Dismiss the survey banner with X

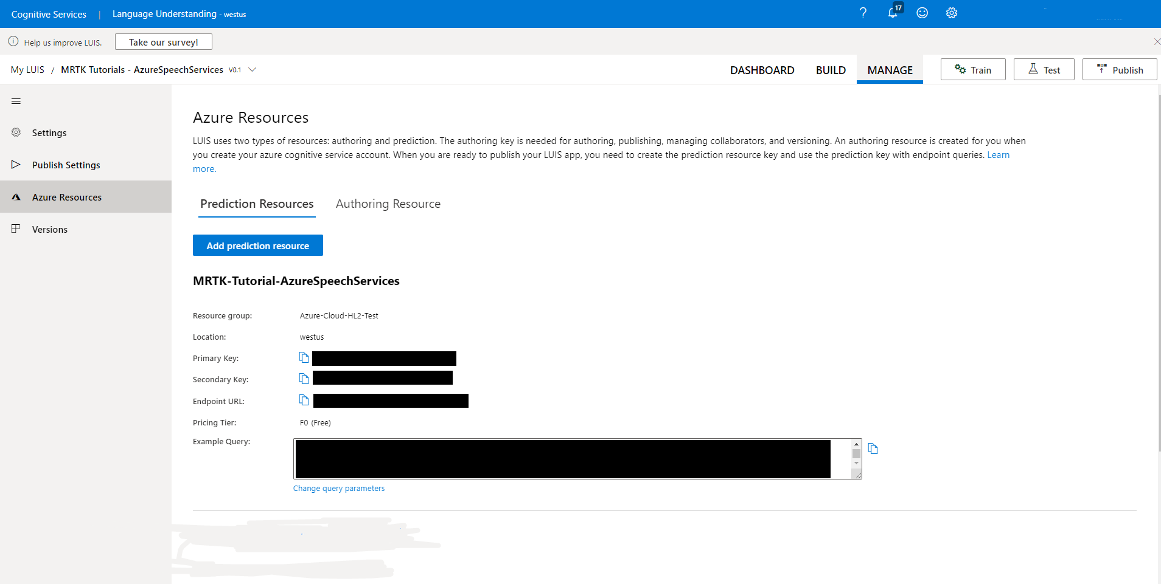tap(1157, 41)
